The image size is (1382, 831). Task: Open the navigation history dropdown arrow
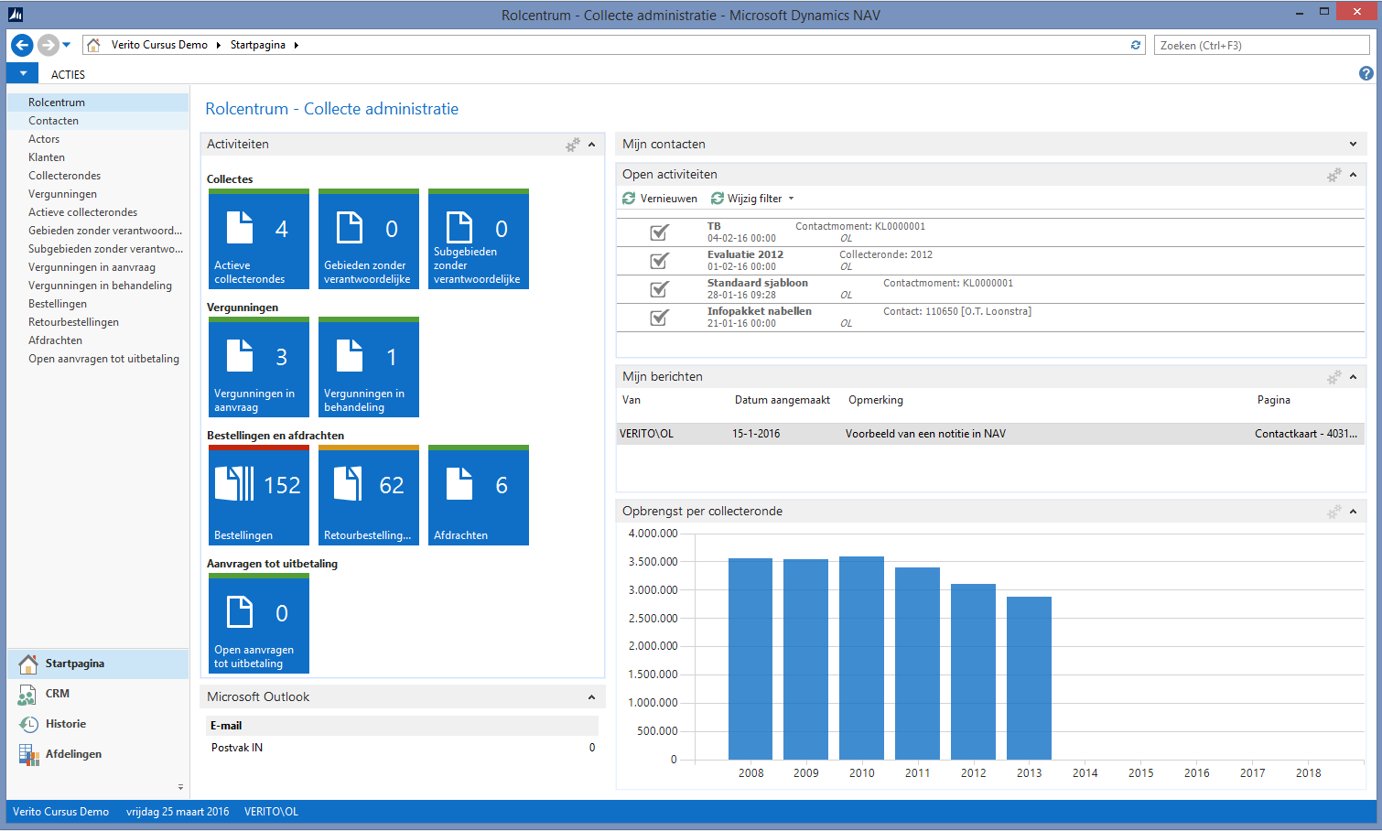click(x=67, y=45)
